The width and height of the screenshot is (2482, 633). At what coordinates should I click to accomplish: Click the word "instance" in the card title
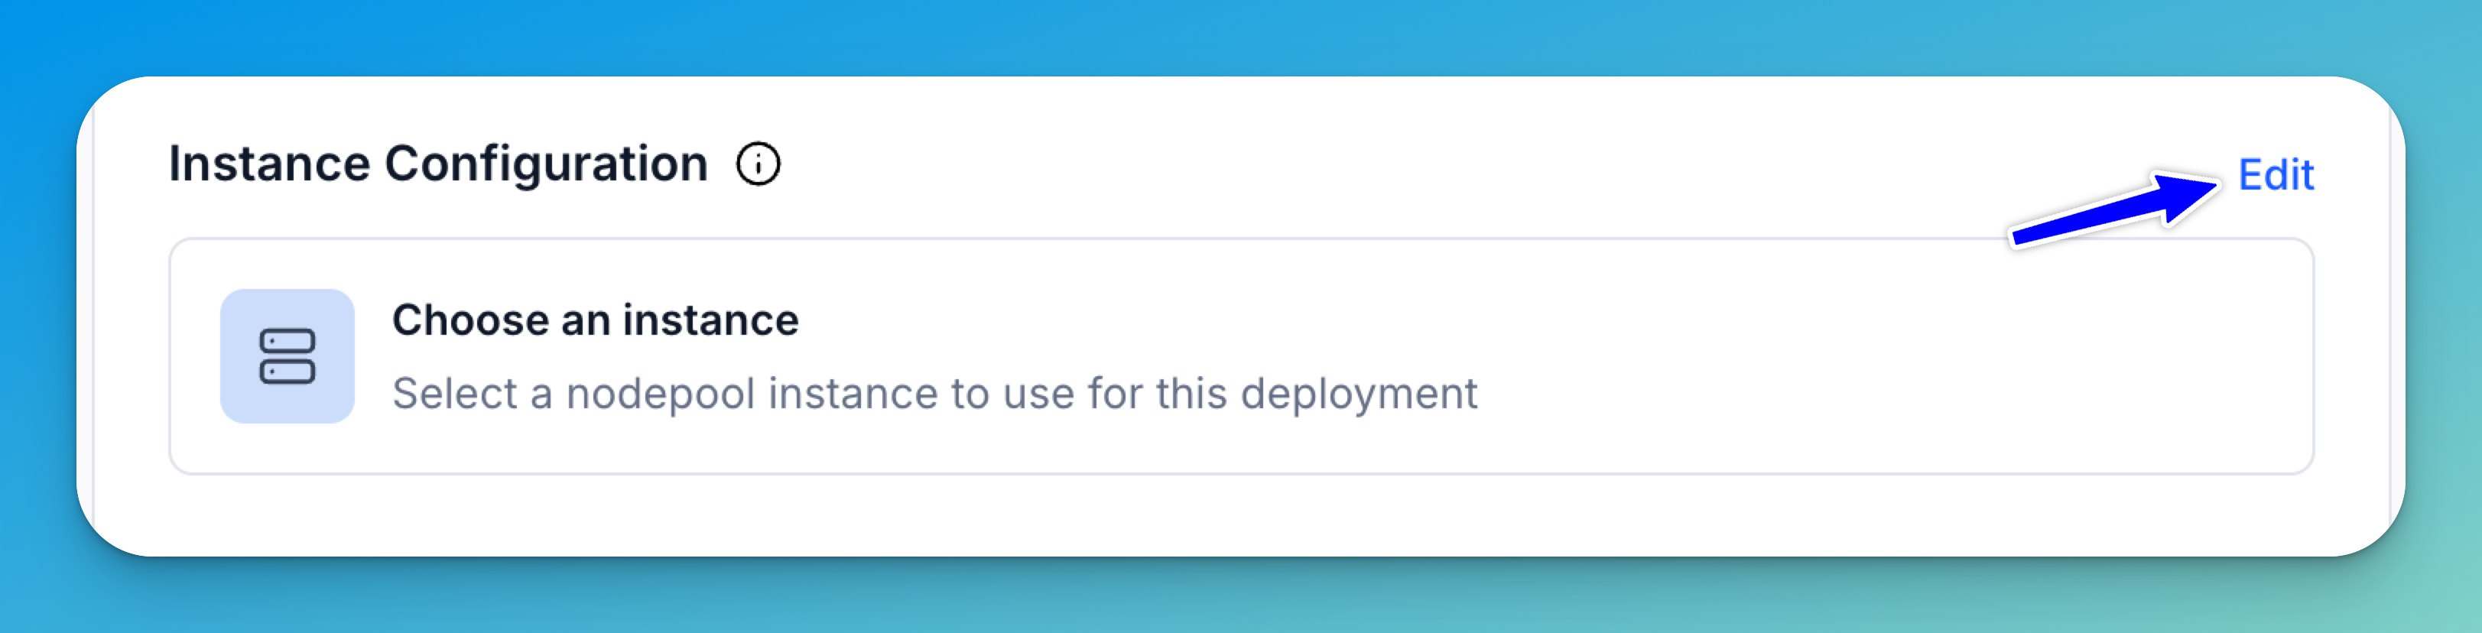coord(710,320)
